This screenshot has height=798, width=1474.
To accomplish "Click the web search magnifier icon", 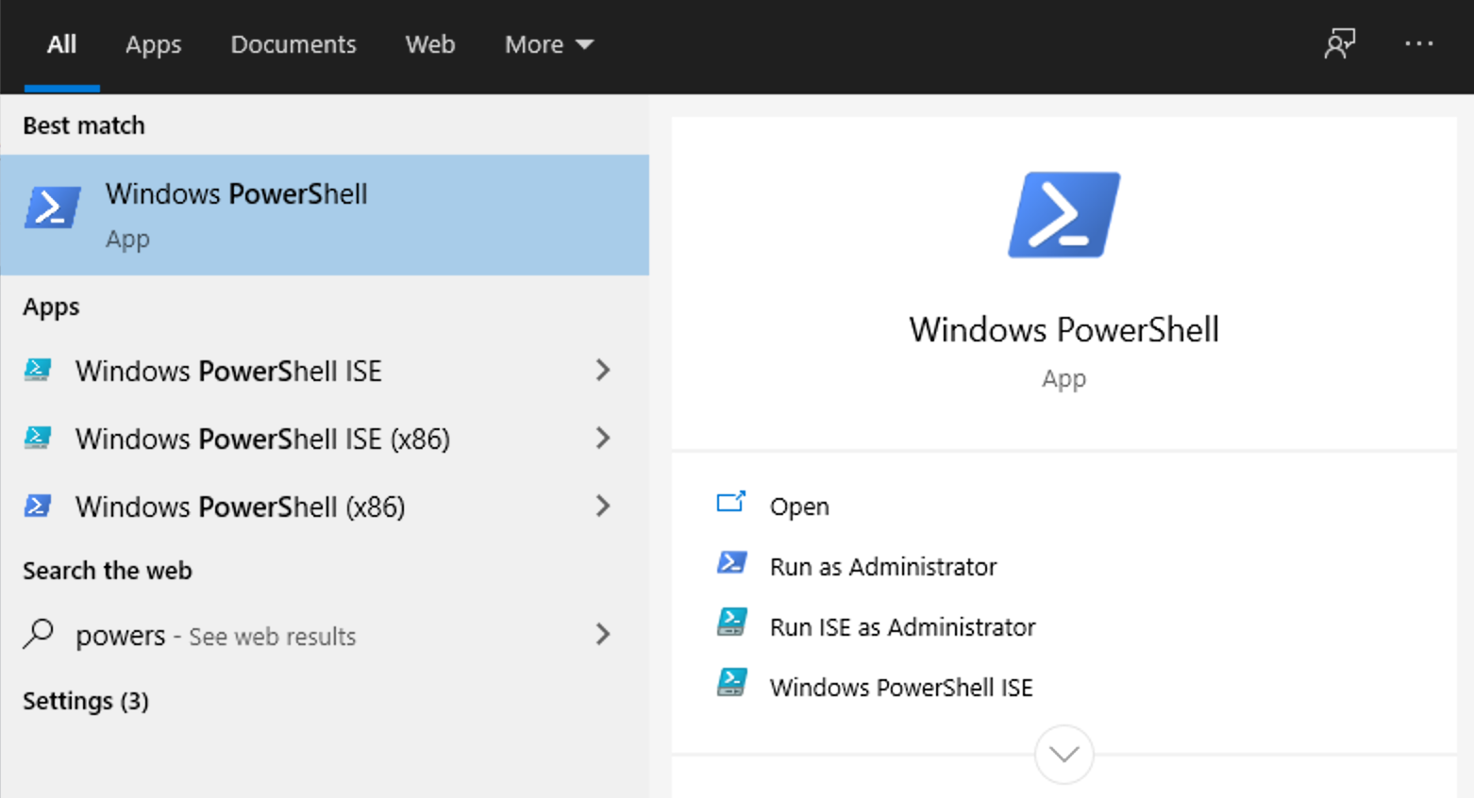I will (38, 634).
